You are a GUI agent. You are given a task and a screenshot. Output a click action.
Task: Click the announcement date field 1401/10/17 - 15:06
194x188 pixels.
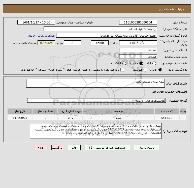tap(36, 22)
